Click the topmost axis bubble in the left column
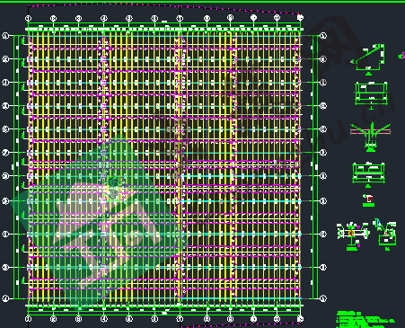Screen dimensions: 405x328 click(5, 36)
